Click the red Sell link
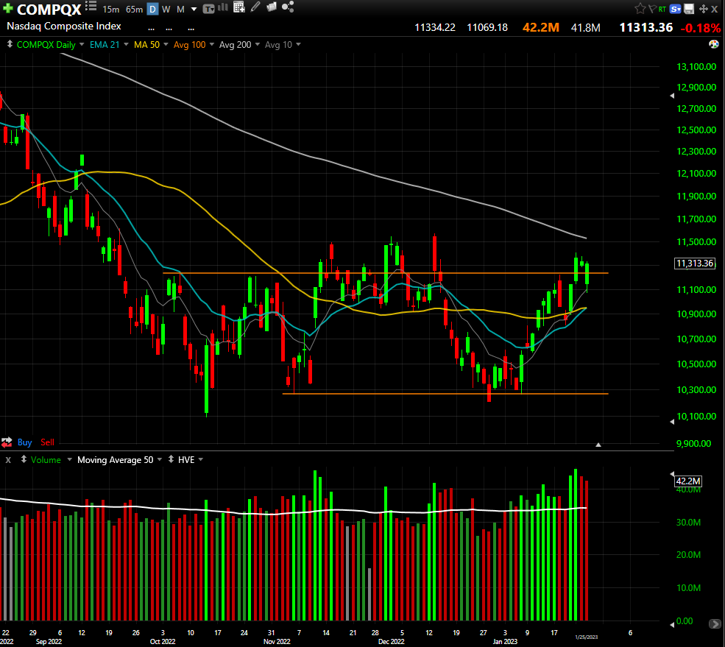The image size is (725, 647). point(47,442)
